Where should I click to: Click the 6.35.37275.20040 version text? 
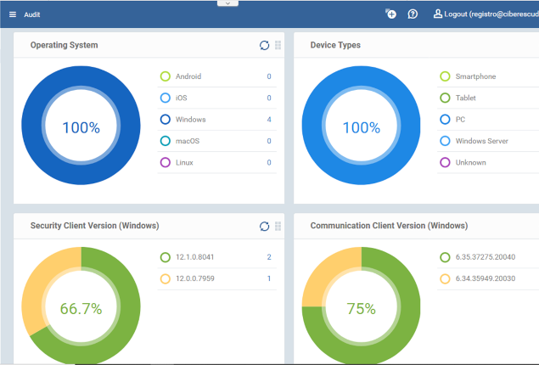(x=486, y=257)
